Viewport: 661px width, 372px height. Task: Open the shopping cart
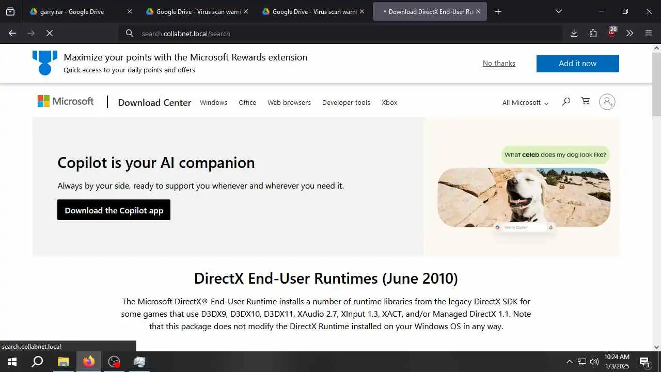point(586,101)
